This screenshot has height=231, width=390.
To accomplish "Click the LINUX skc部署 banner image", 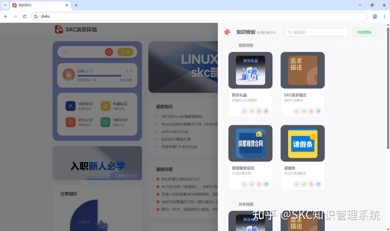I will (x=183, y=67).
